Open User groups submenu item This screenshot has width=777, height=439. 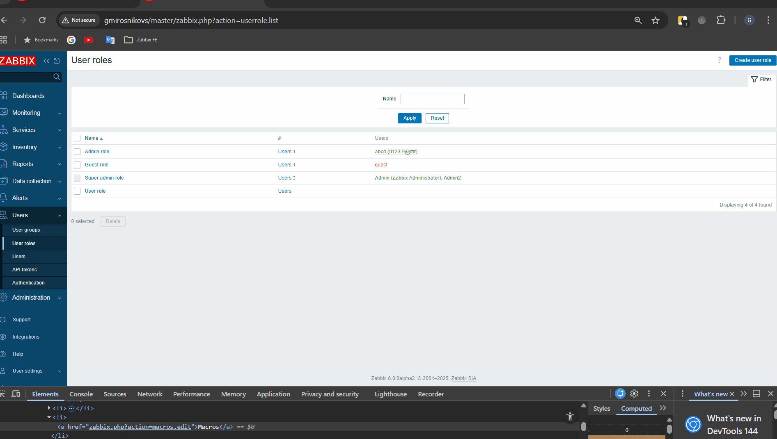pyautogui.click(x=26, y=230)
